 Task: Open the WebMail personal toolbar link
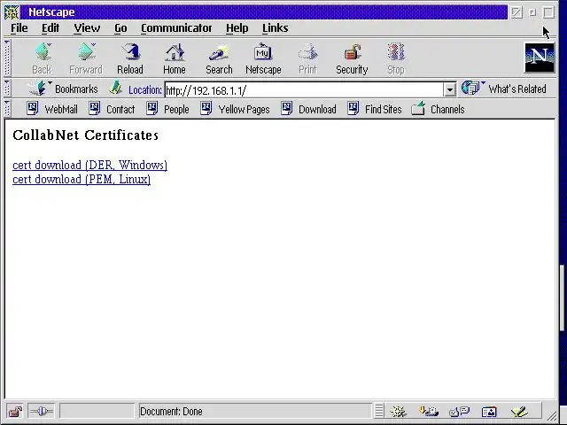[x=52, y=109]
